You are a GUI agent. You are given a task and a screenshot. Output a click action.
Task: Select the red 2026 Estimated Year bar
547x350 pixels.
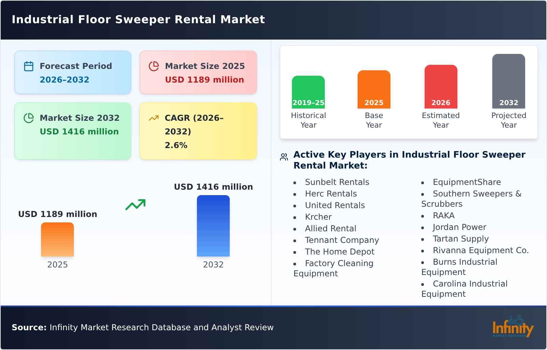tap(441, 86)
